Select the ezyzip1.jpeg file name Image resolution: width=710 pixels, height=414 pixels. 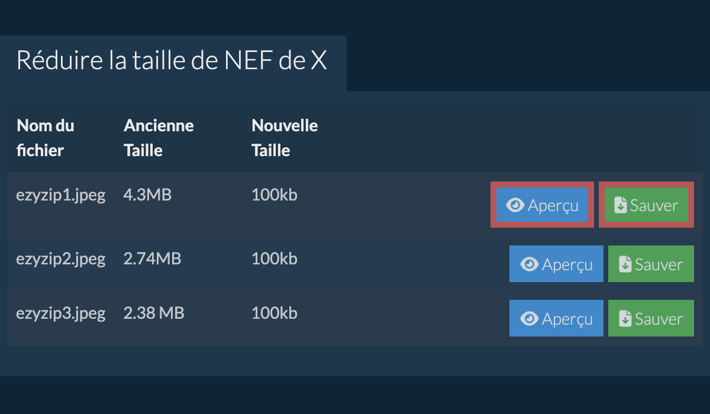(61, 195)
